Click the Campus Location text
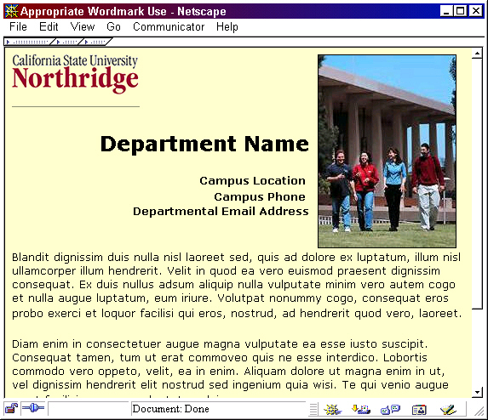488x420 pixels. coord(252,180)
